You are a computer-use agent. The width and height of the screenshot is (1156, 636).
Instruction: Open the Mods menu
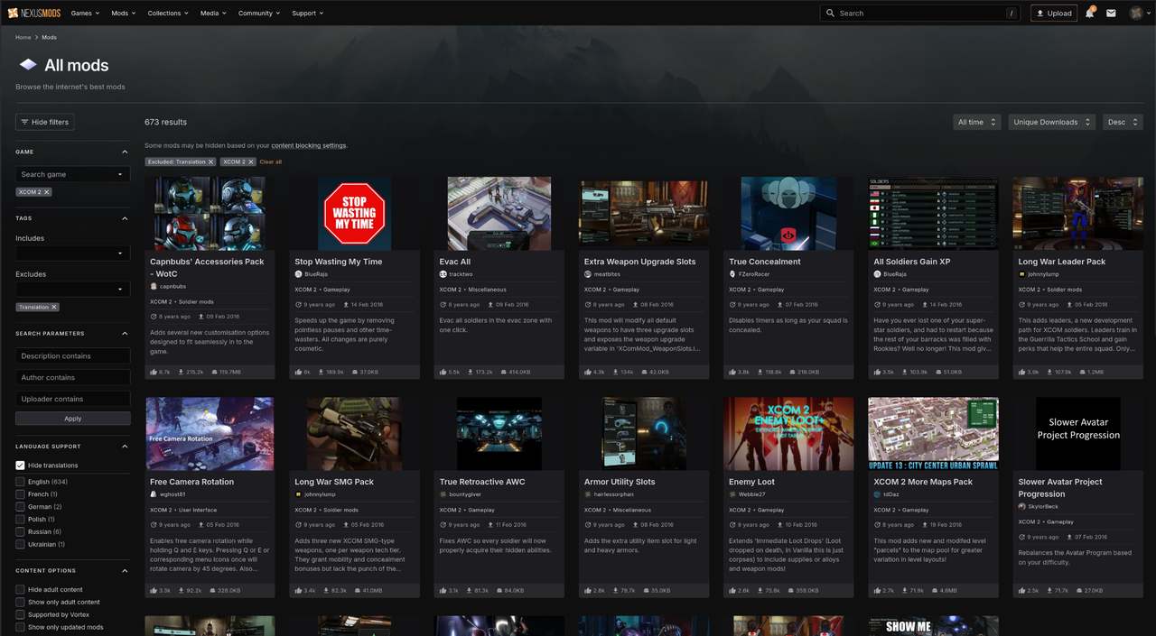[x=123, y=14]
